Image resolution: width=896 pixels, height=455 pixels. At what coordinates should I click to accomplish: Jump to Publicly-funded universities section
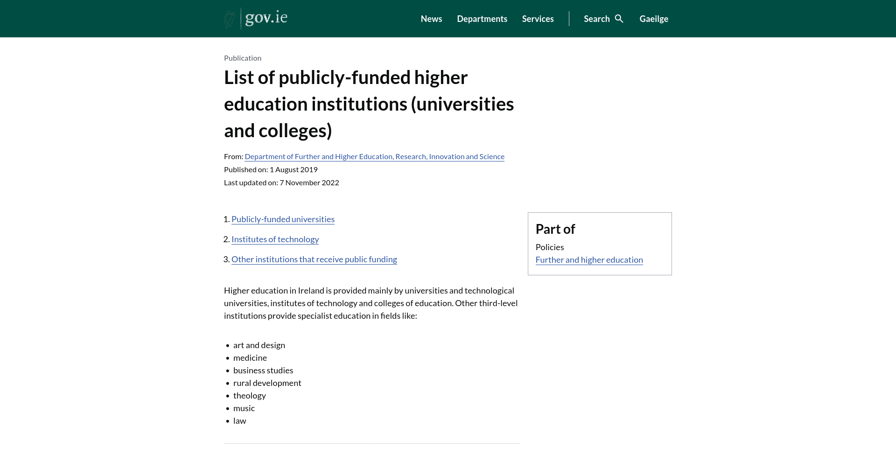click(283, 219)
